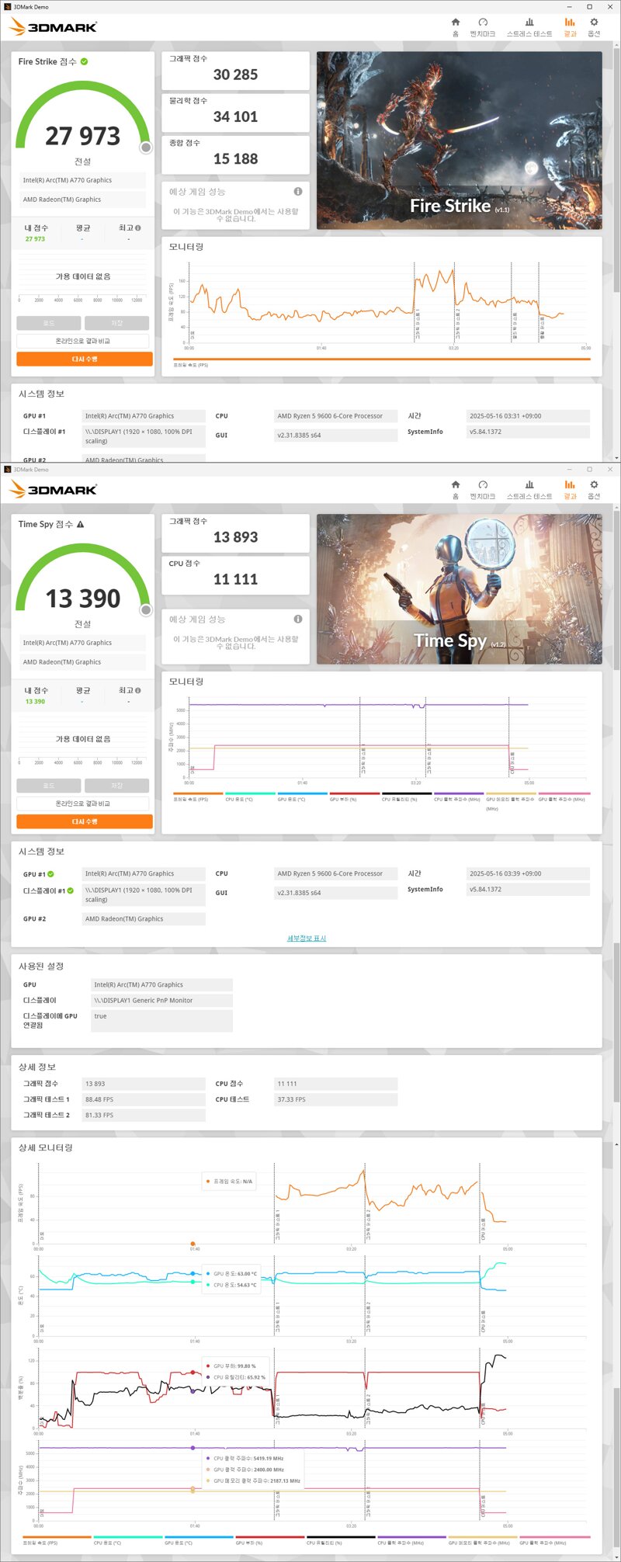Click Time Spy graphics score 13 893 card
The width and height of the screenshot is (621, 1562).
tap(235, 533)
